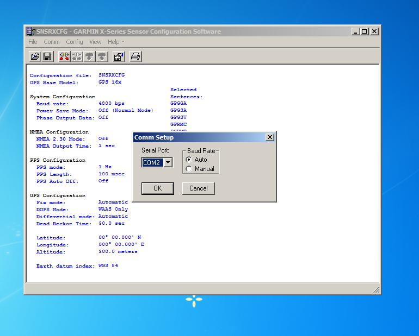Click the 'Baud Rate' group label

[201, 151]
